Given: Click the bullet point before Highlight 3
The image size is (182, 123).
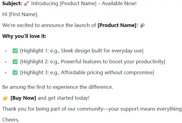Looking at the screenshot, I should click(x=5, y=73).
